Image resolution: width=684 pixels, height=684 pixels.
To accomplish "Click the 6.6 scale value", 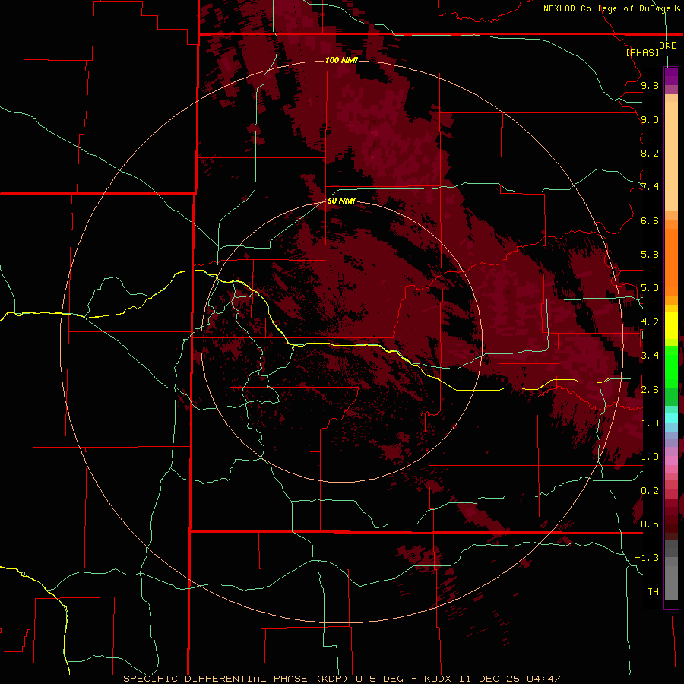I will point(650,220).
